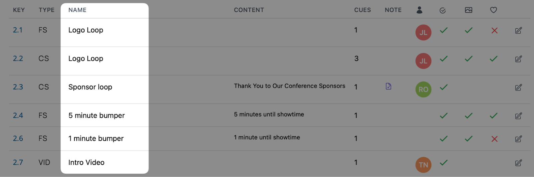The height and width of the screenshot is (177, 534).
Task: Open the edit icon for row 2.1
Action: click(518, 30)
